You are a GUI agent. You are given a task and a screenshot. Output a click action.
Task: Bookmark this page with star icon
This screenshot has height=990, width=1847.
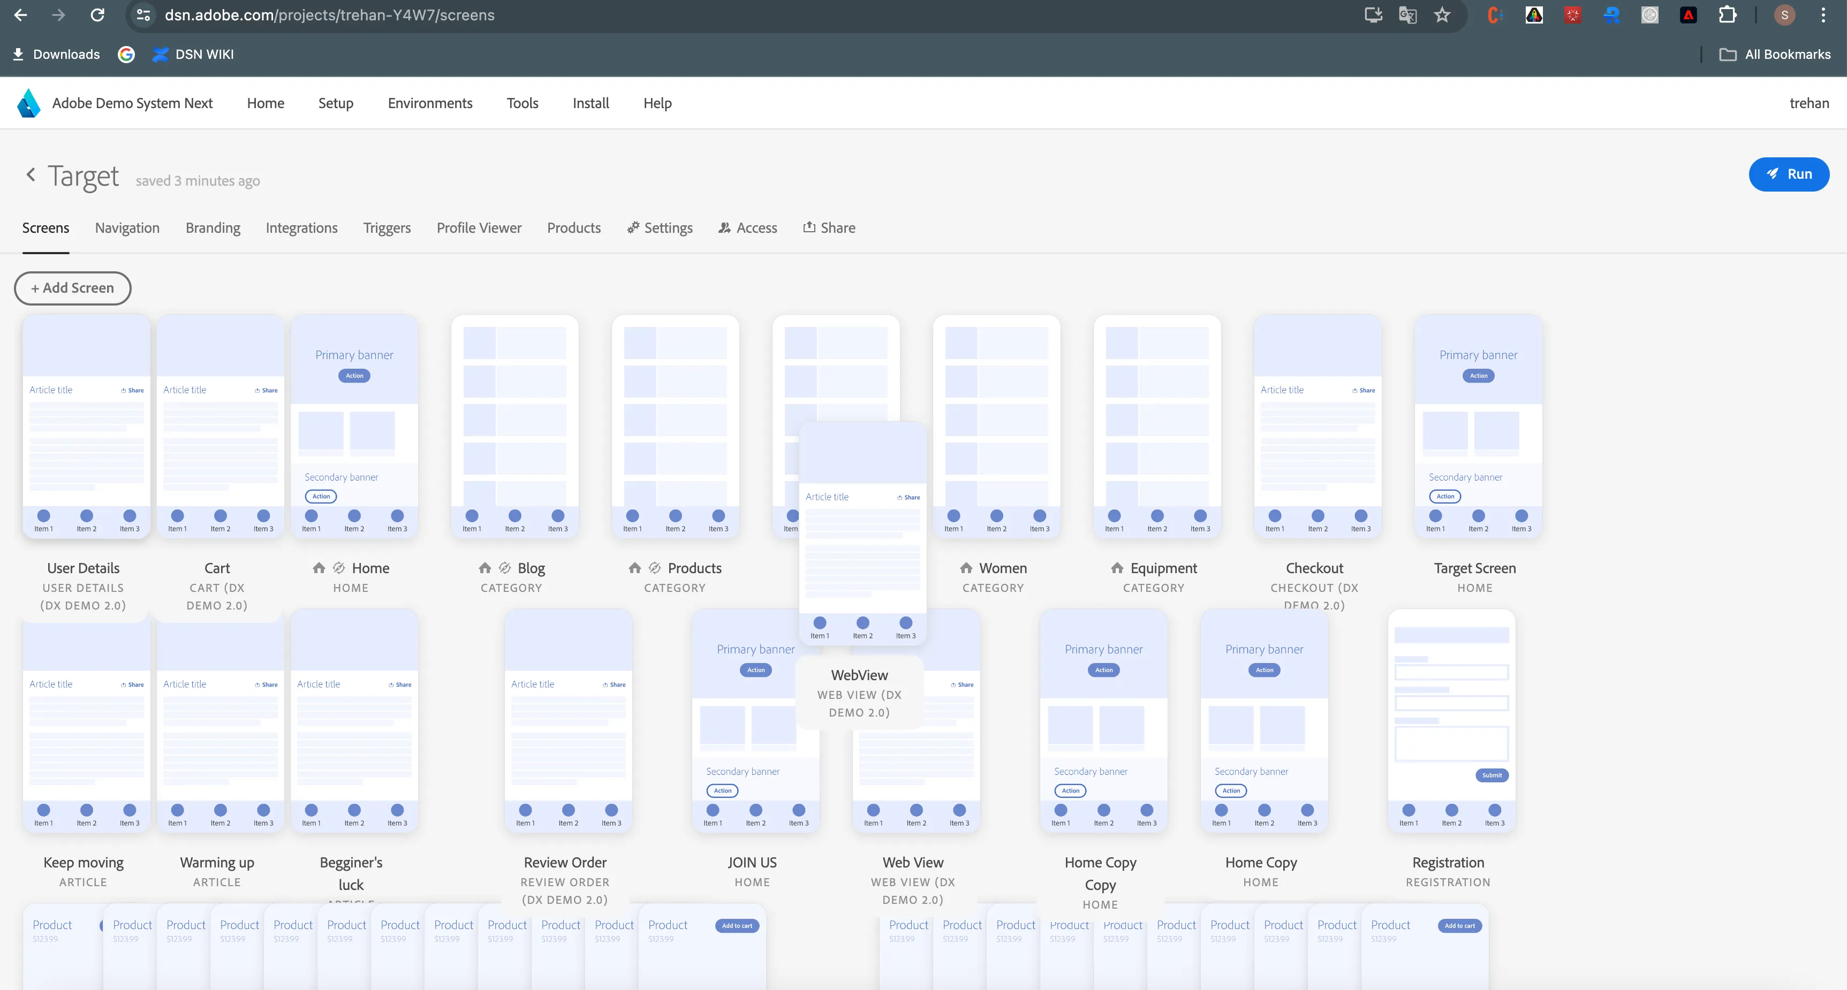click(x=1443, y=15)
